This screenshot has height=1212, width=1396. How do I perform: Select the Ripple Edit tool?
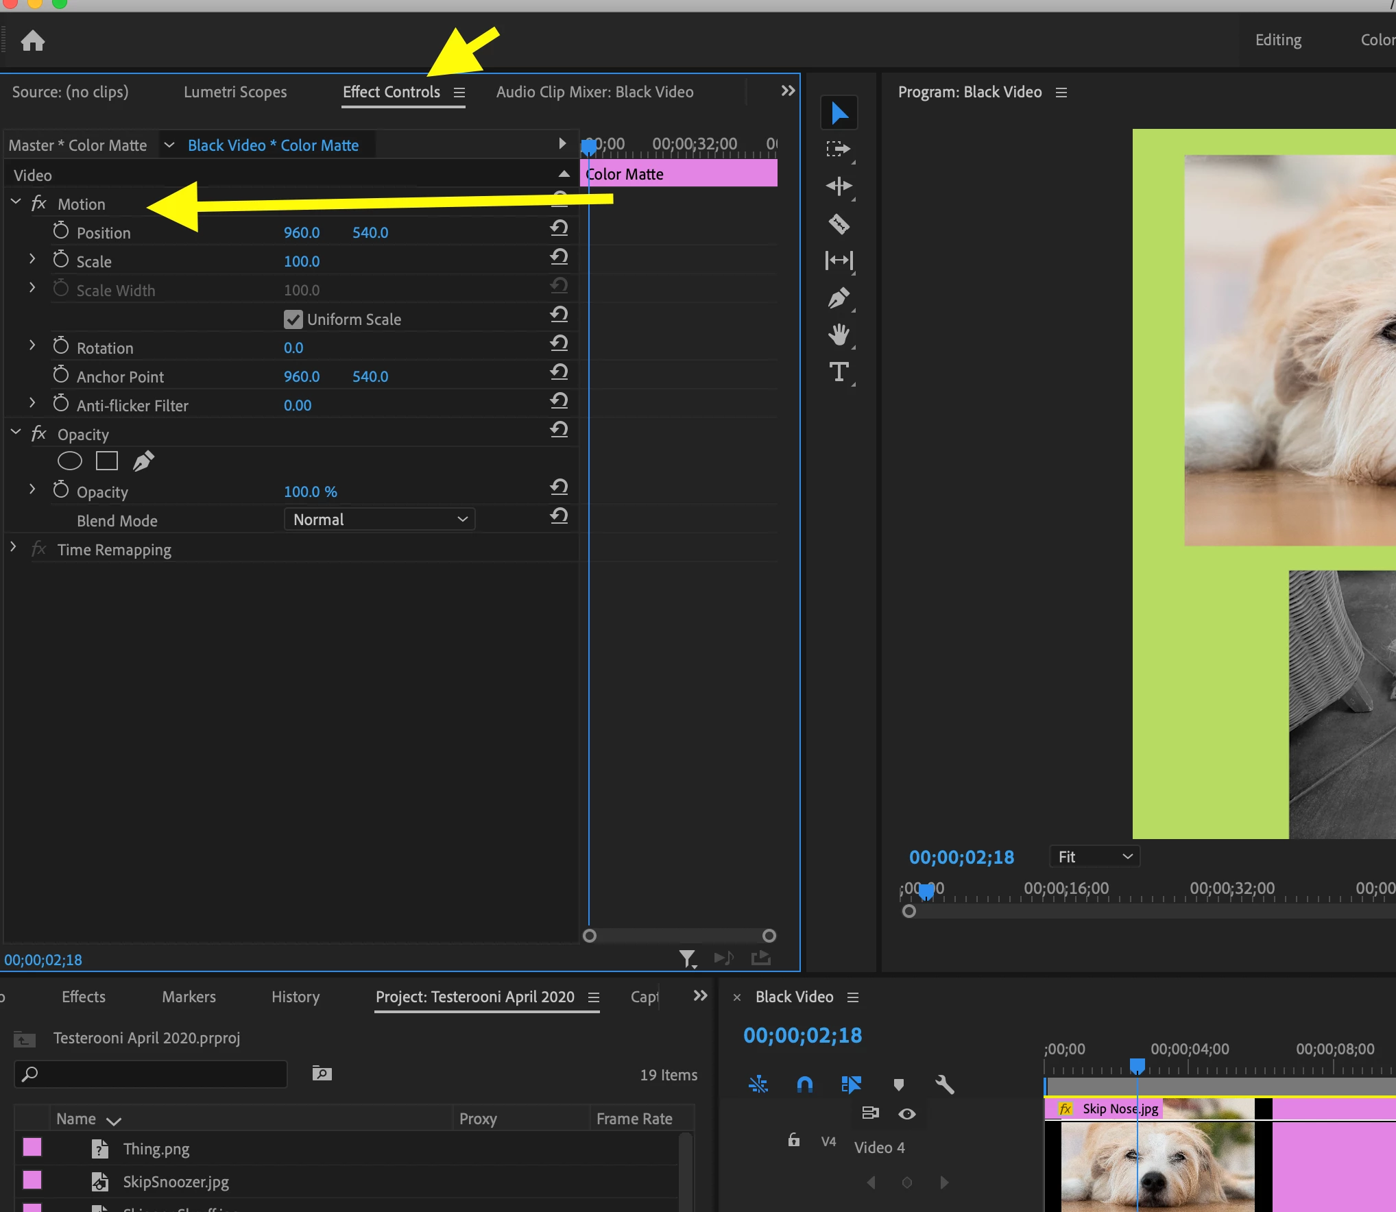pyautogui.click(x=839, y=186)
